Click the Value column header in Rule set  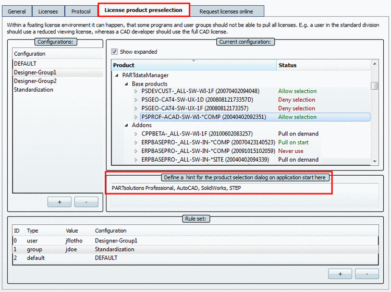[72, 230]
